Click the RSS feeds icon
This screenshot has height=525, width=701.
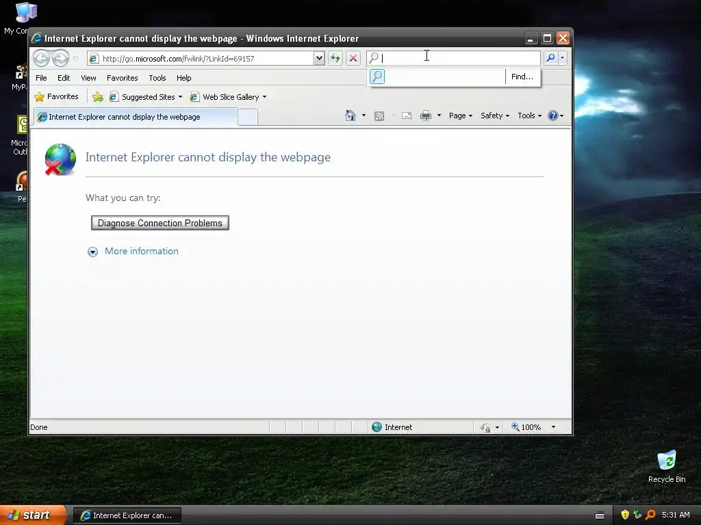tap(379, 116)
